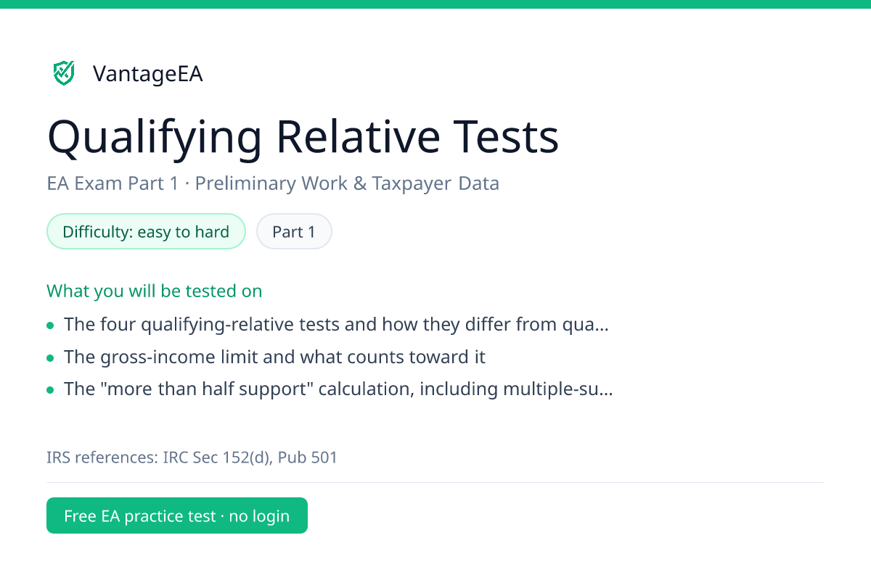Open the four qualifying-relative tests item
The image size is (871, 580).
336,324
